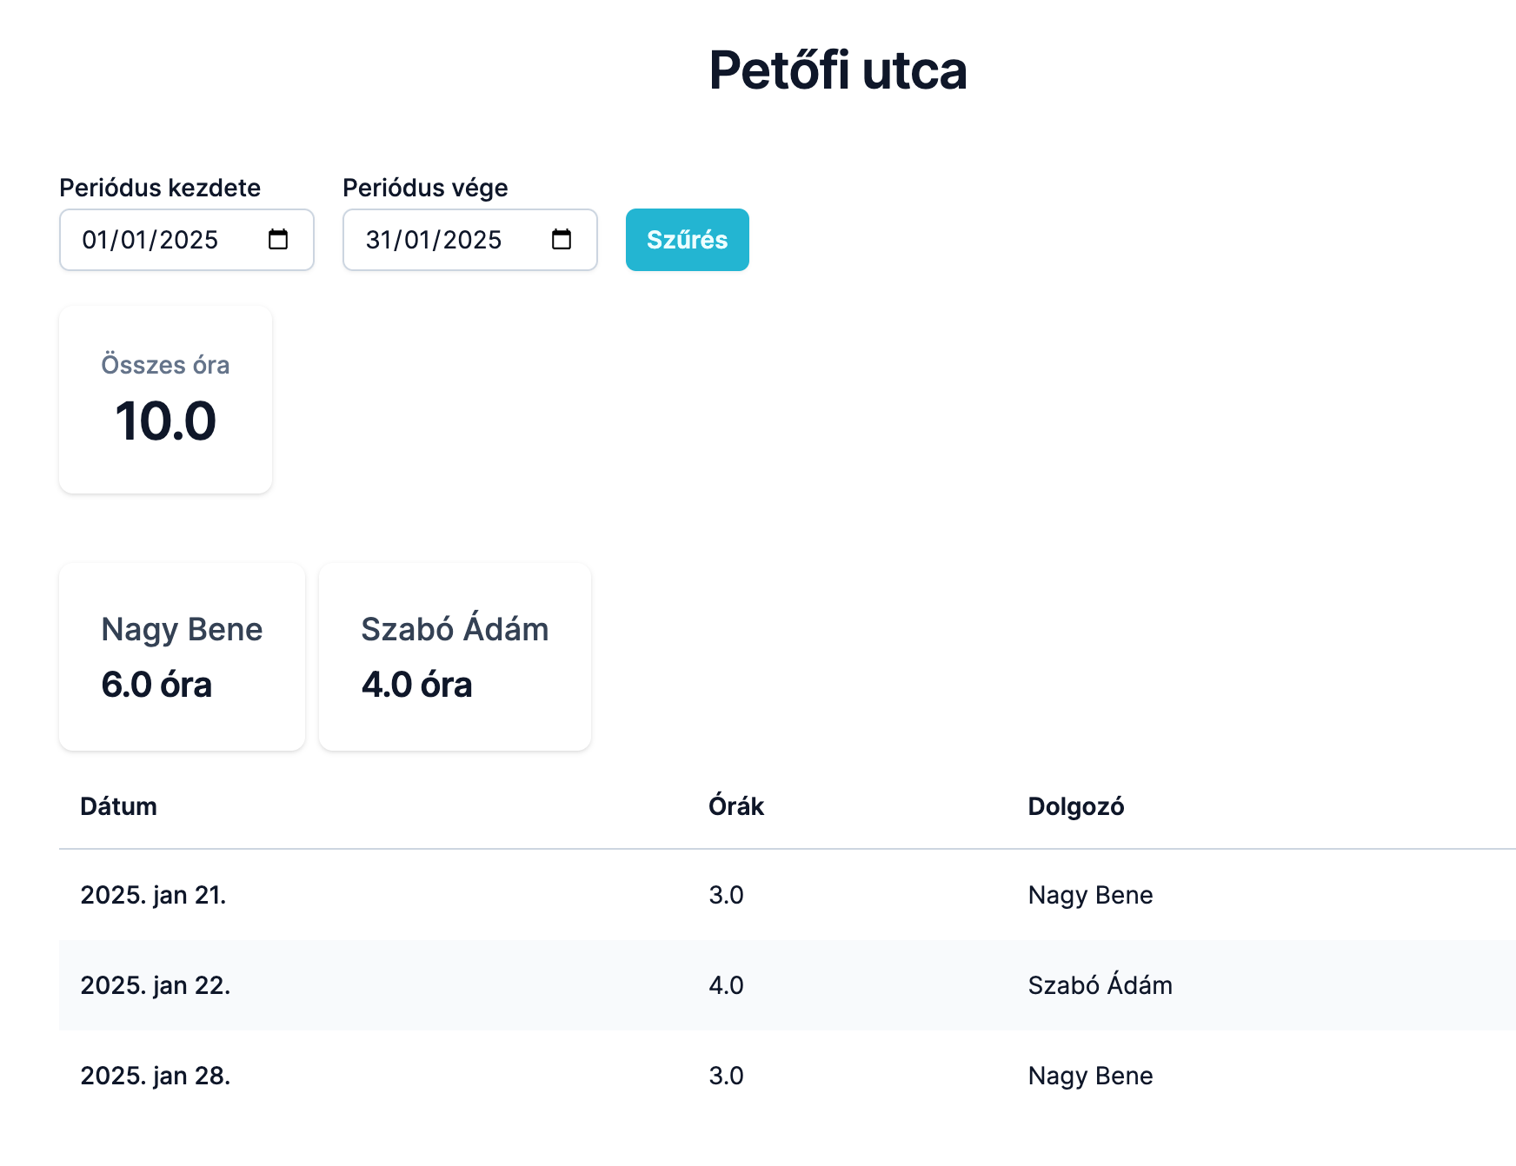Click Nagy Bene in the first table row
The image size is (1516, 1166).
pos(1089,895)
